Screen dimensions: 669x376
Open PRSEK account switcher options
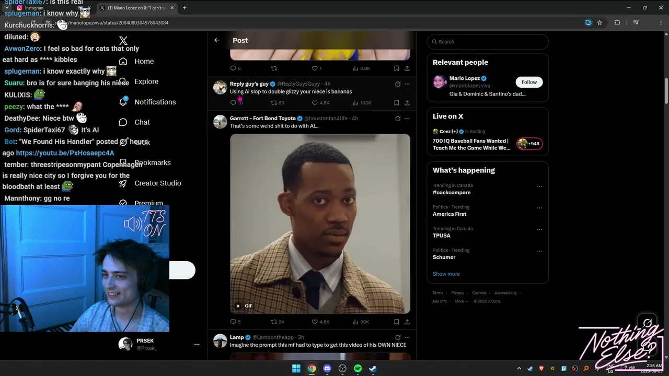click(197, 345)
